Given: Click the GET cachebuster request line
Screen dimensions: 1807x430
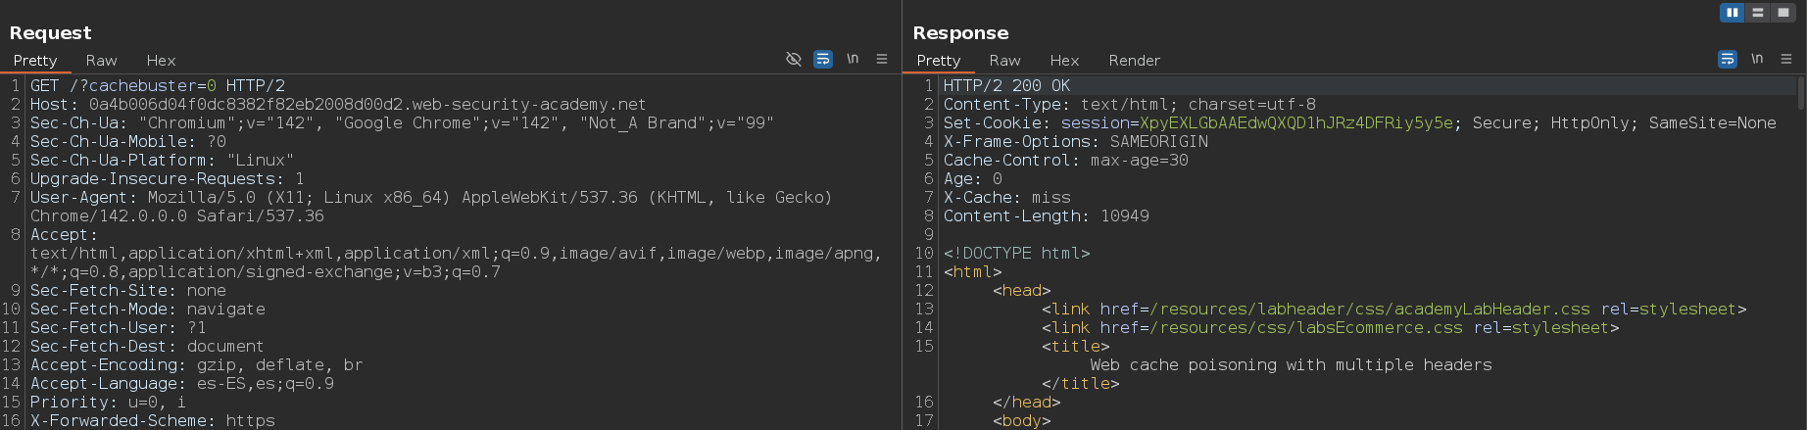Looking at the screenshot, I should pos(157,86).
